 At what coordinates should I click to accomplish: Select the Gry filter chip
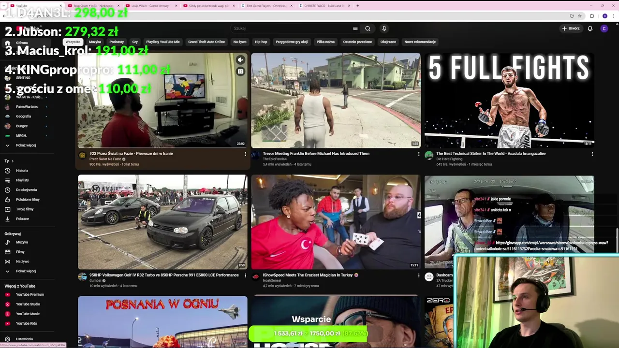pyautogui.click(x=135, y=42)
